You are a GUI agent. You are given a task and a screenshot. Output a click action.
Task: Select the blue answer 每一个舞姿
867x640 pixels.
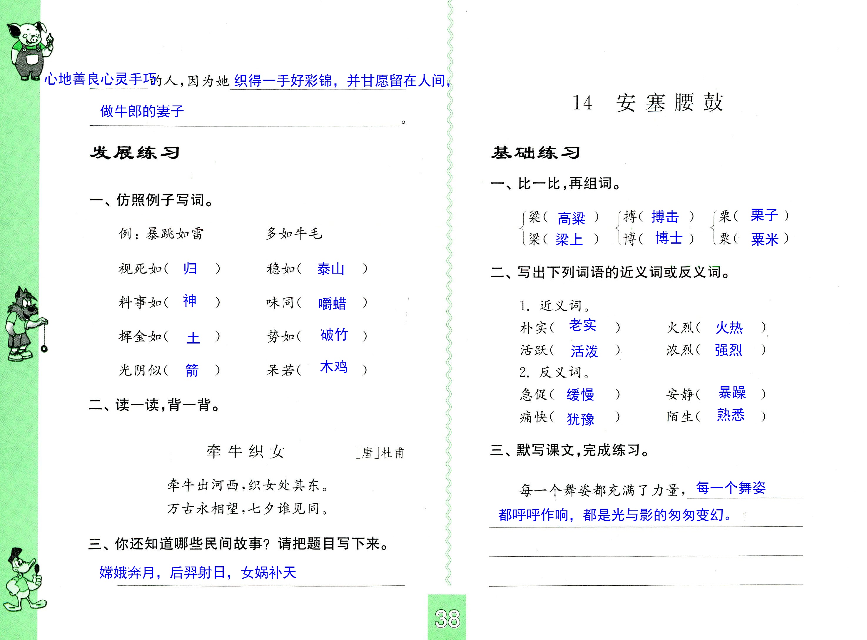[731, 488]
